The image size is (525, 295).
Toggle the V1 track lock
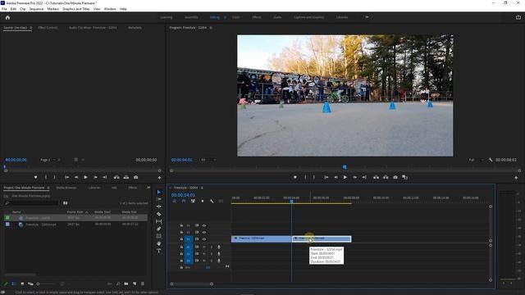pyautogui.click(x=181, y=239)
